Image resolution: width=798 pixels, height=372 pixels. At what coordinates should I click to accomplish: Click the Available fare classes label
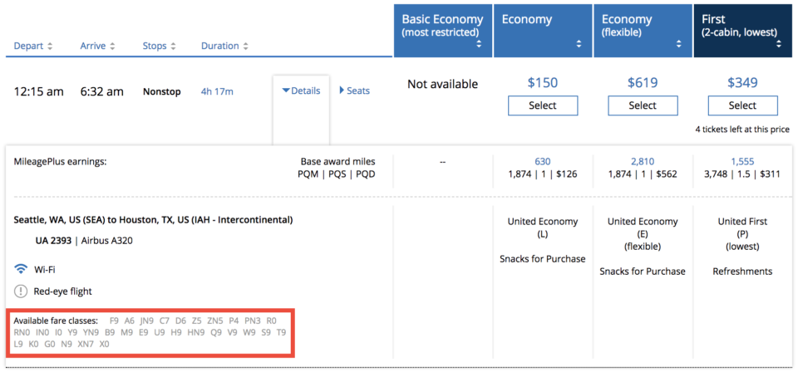[56, 321]
